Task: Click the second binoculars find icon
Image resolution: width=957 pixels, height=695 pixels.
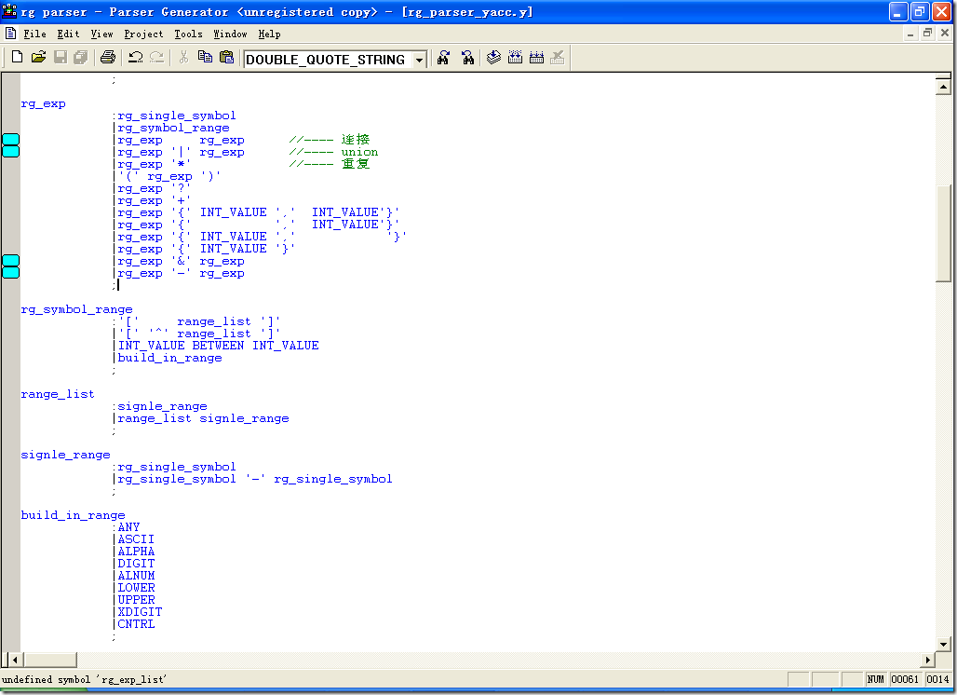Action: (467, 58)
